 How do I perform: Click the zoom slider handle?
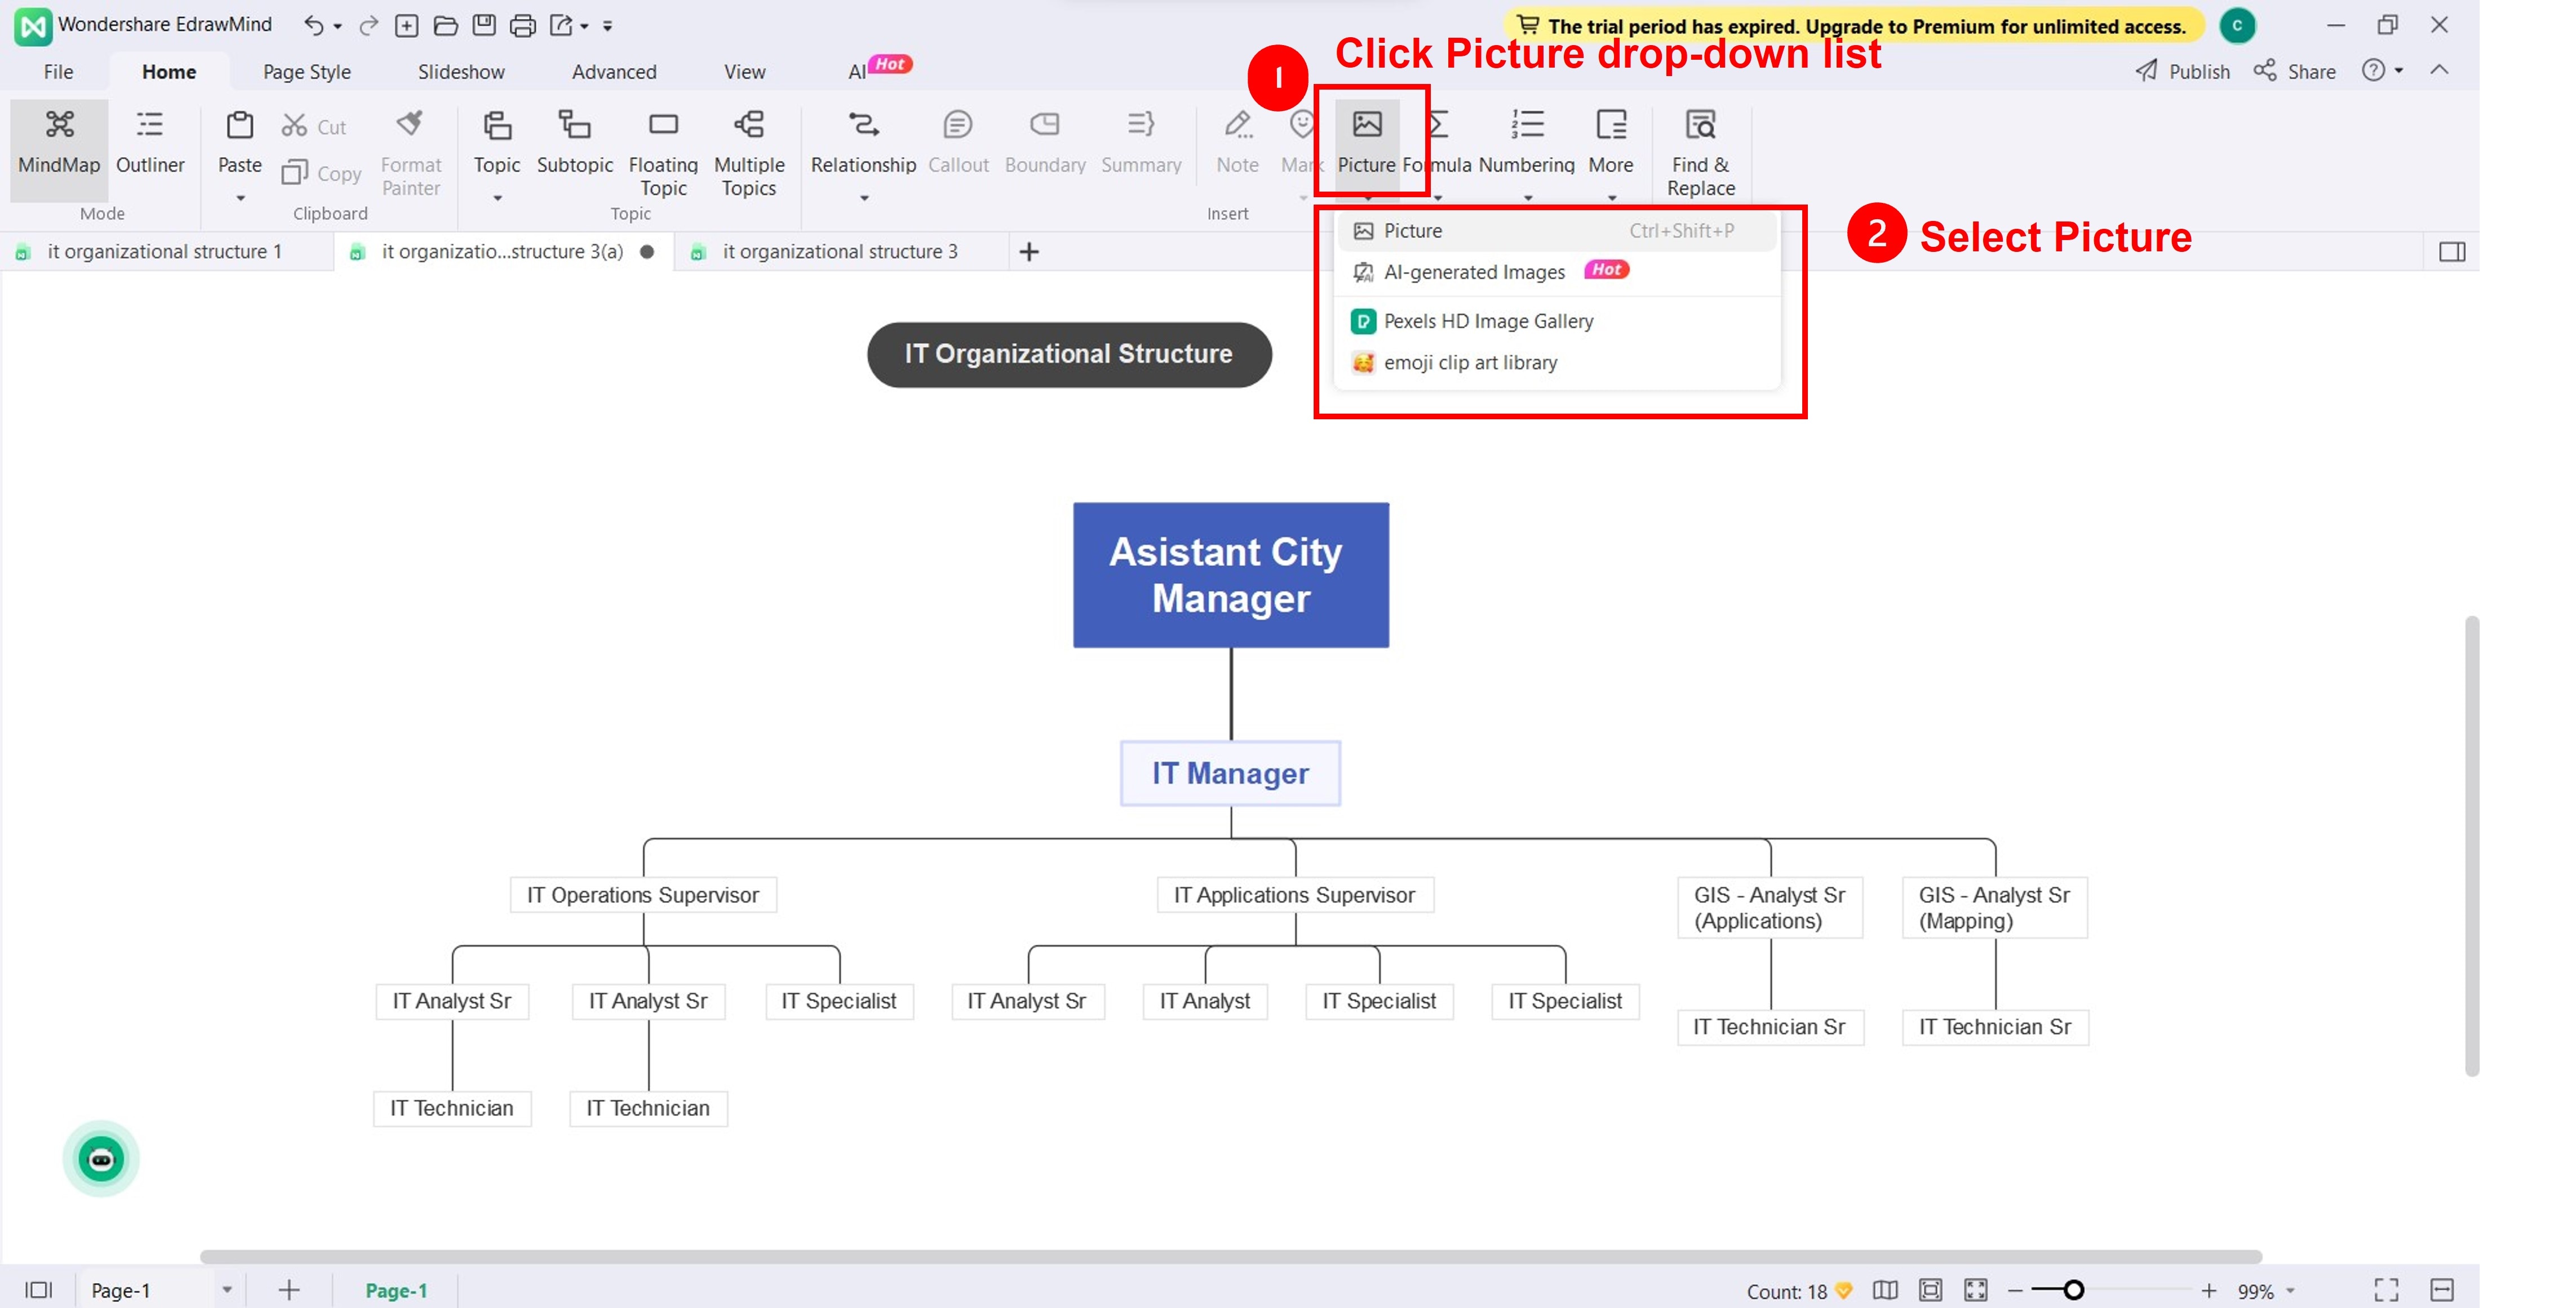pos(2073,1290)
